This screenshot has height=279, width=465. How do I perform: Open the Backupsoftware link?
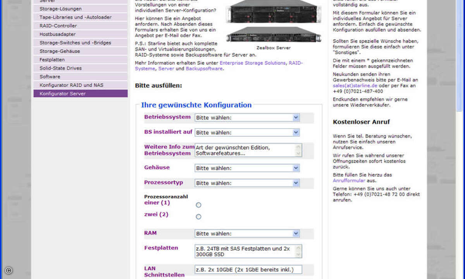pyautogui.click(x=204, y=69)
